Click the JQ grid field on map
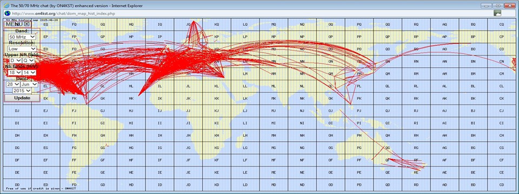 point(188,24)
